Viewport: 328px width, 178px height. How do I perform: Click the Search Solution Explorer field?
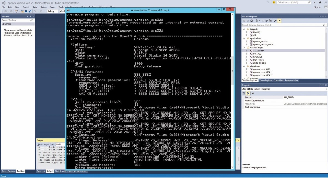[x=284, y=25]
